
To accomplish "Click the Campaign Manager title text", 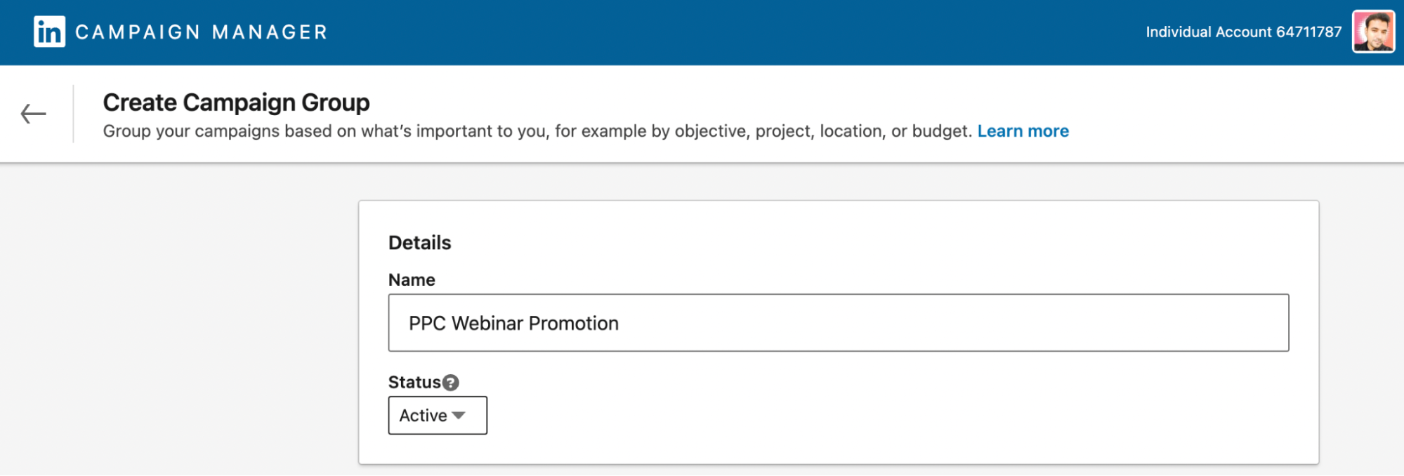I will (202, 32).
